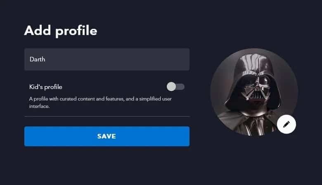Viewport: 322px width, 185px height.
Task: Toggle the Kid's profile switch
Action: click(x=175, y=87)
